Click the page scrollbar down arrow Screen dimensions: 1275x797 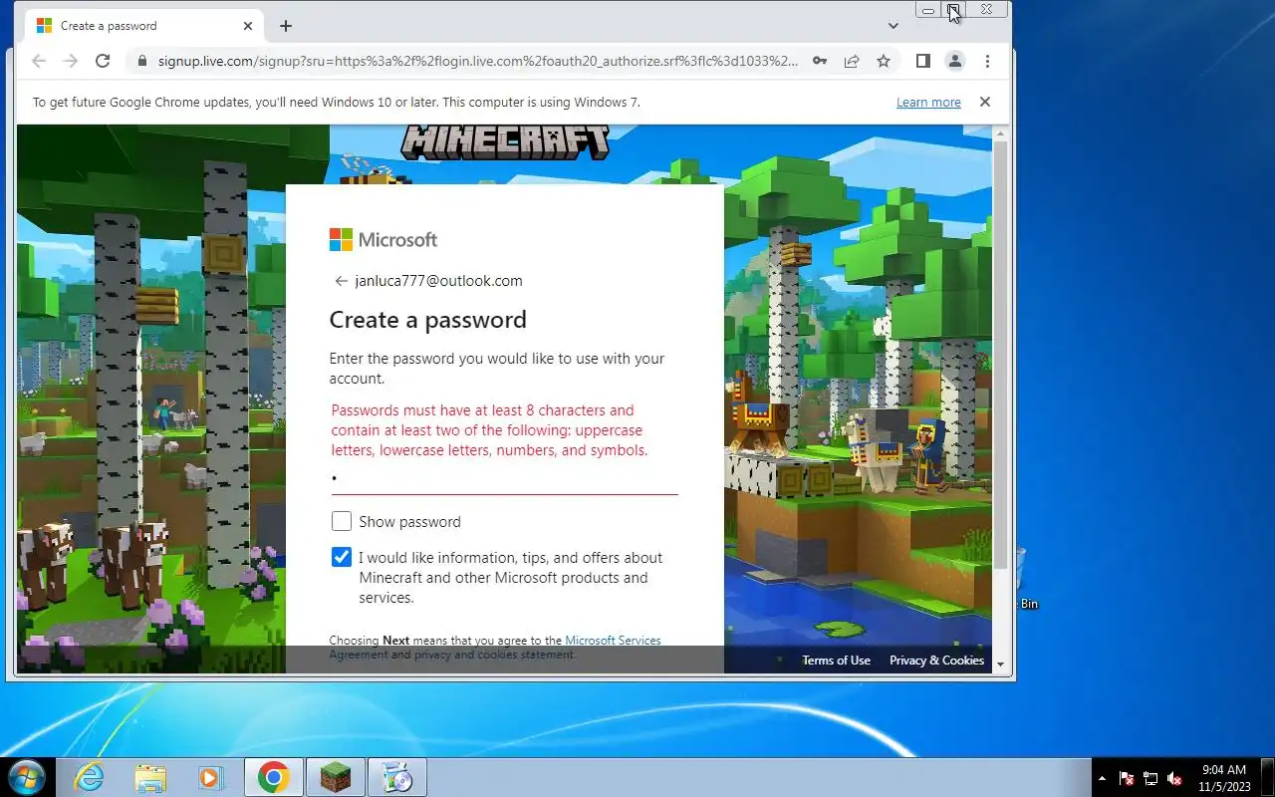pyautogui.click(x=1001, y=664)
